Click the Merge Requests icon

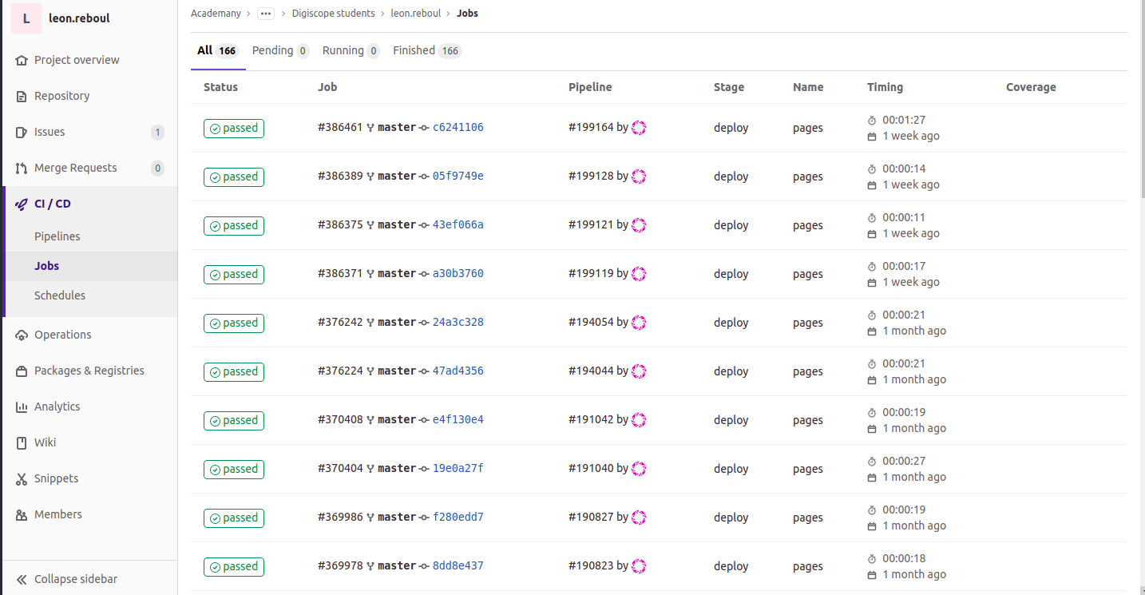point(22,168)
